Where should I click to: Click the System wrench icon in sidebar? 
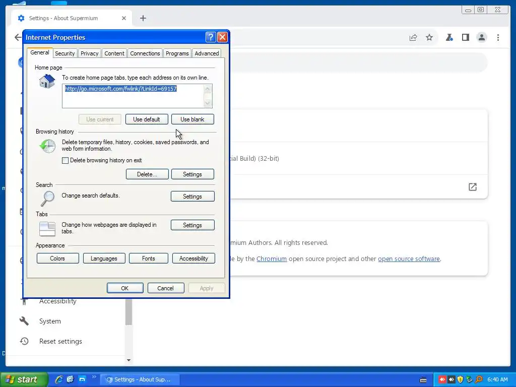pyautogui.click(x=24, y=321)
